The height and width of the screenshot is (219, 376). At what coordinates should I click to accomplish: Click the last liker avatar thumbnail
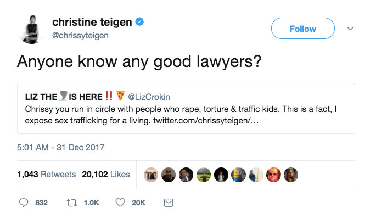coord(291,175)
